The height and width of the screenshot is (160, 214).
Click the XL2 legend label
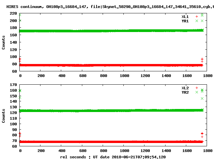tap(185, 88)
